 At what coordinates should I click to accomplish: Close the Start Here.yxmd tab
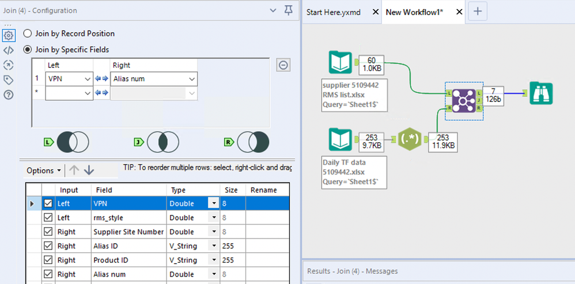point(375,12)
